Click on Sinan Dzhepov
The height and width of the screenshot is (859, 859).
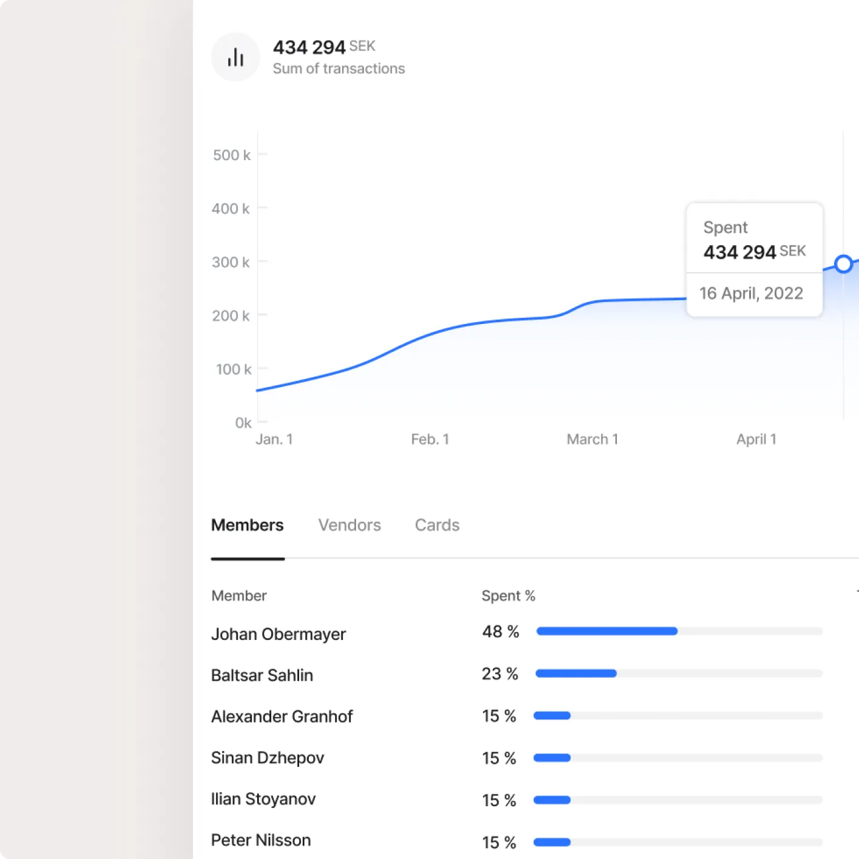[x=268, y=758]
